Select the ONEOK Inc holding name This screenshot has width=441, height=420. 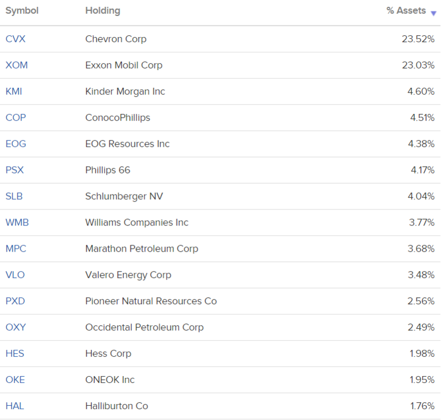[x=110, y=379]
